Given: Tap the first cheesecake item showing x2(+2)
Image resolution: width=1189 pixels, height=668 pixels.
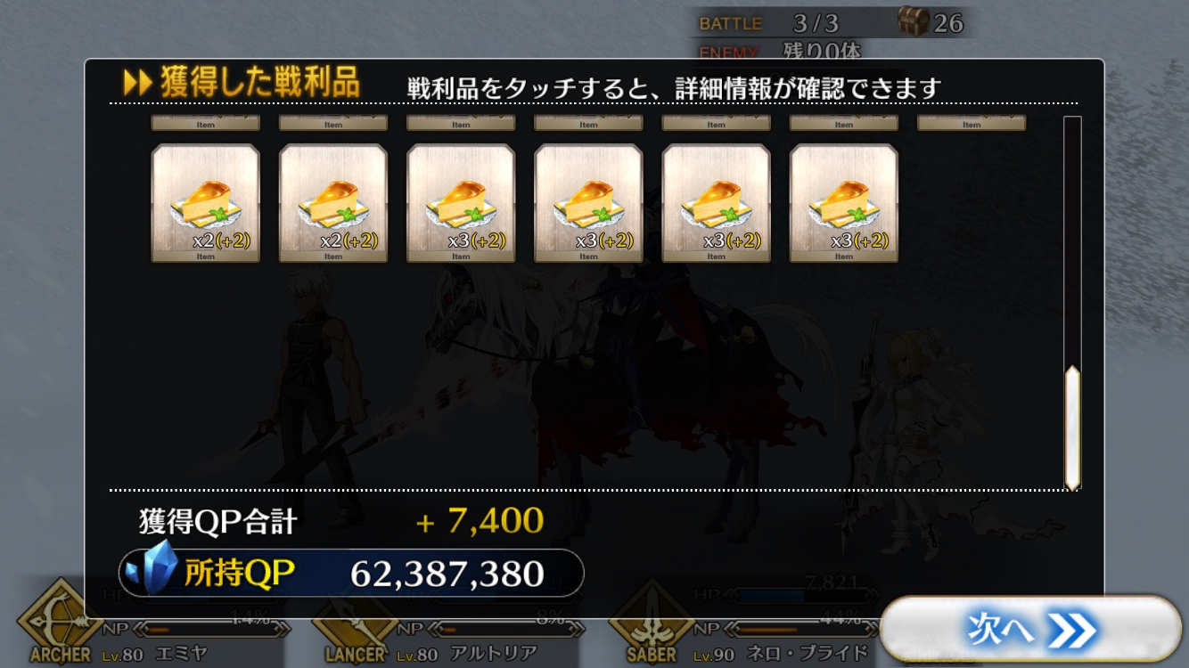Looking at the screenshot, I should (x=205, y=203).
